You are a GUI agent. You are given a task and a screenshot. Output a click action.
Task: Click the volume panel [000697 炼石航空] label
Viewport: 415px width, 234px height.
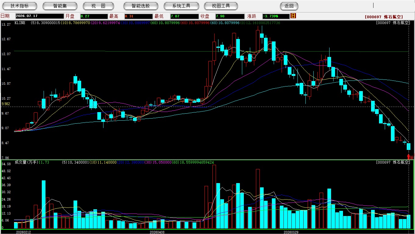click(393, 162)
